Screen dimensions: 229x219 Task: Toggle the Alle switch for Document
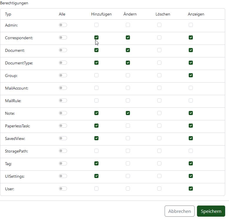pyautogui.click(x=63, y=50)
